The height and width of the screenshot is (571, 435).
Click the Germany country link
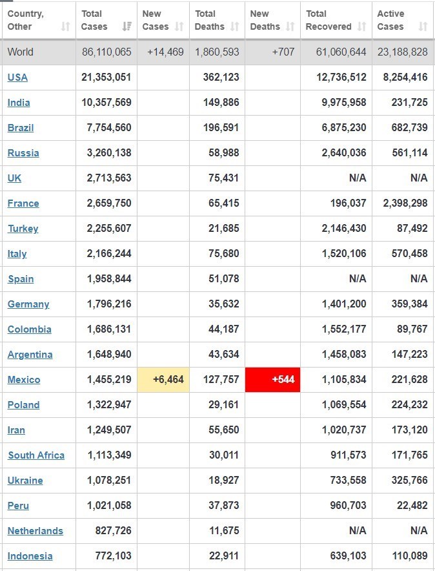tap(28, 304)
